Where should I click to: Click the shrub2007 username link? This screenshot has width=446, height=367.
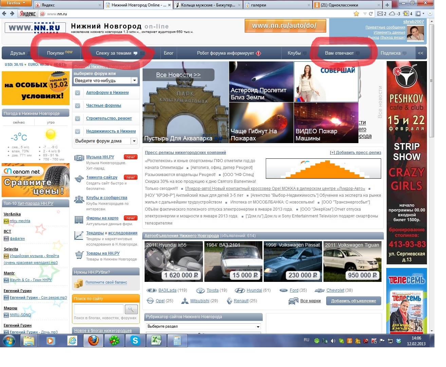point(413,21)
